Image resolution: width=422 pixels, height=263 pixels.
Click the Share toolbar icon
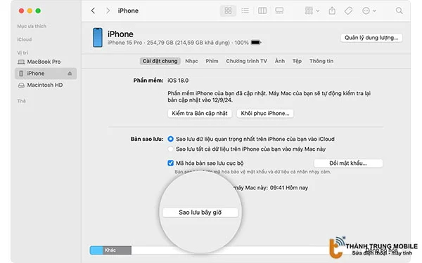[x=332, y=11]
